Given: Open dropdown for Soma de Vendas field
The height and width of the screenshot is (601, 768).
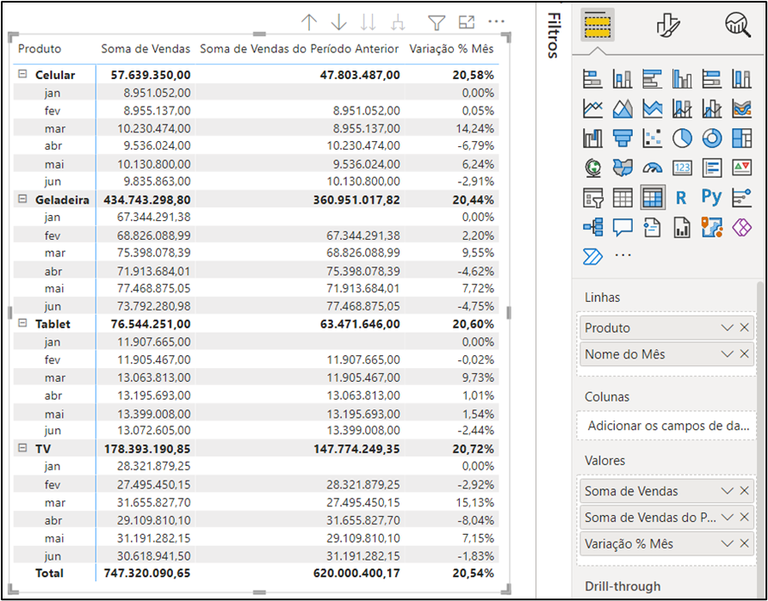Looking at the screenshot, I should pos(728,490).
